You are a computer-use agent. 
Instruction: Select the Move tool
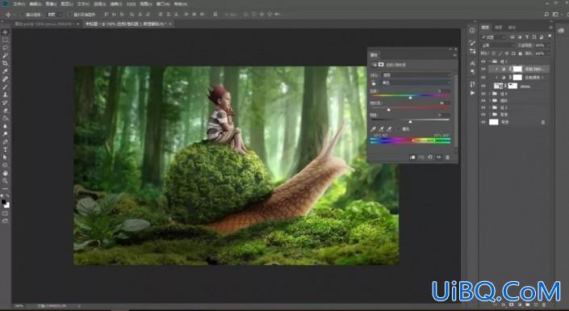(x=5, y=32)
